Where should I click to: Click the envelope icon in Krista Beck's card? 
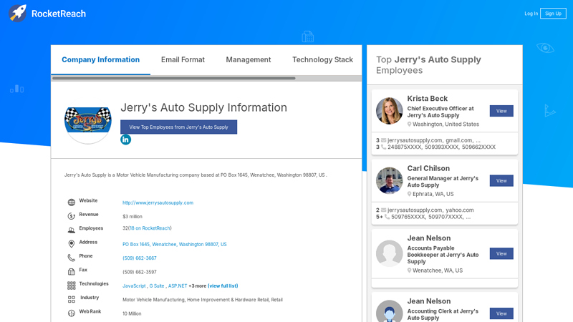pos(384,140)
